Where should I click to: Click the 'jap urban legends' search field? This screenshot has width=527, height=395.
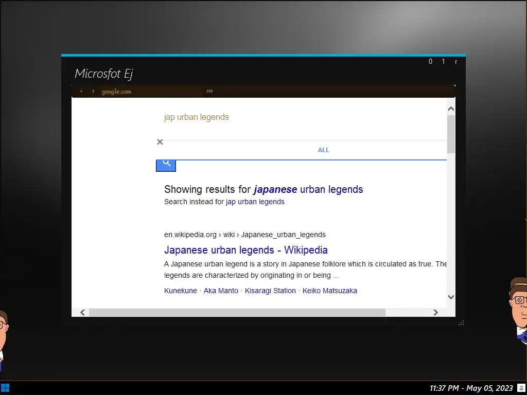[196, 117]
